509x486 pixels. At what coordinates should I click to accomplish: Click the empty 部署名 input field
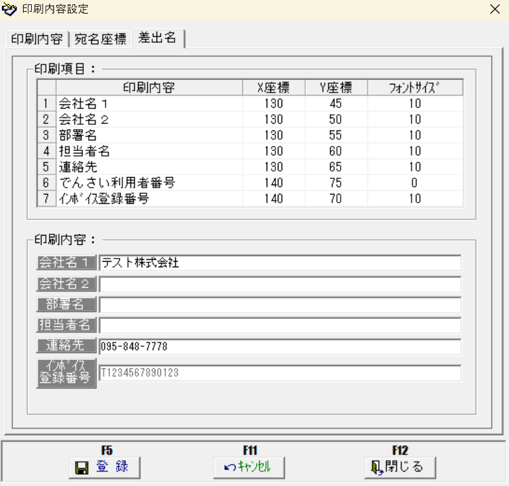point(280,305)
